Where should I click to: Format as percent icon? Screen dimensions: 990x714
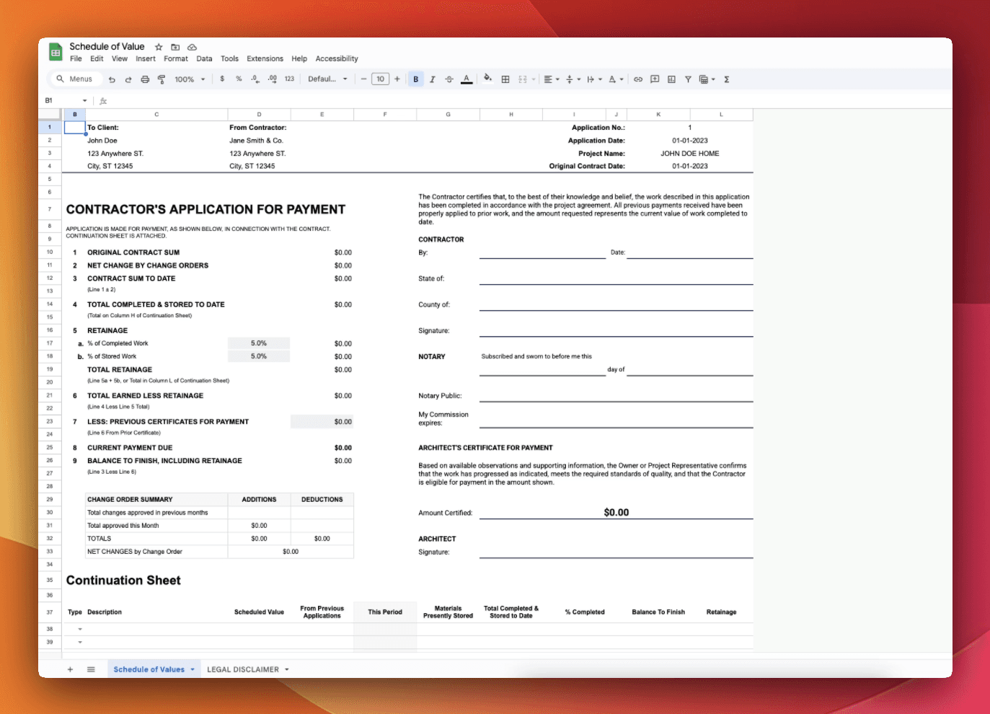pos(239,79)
